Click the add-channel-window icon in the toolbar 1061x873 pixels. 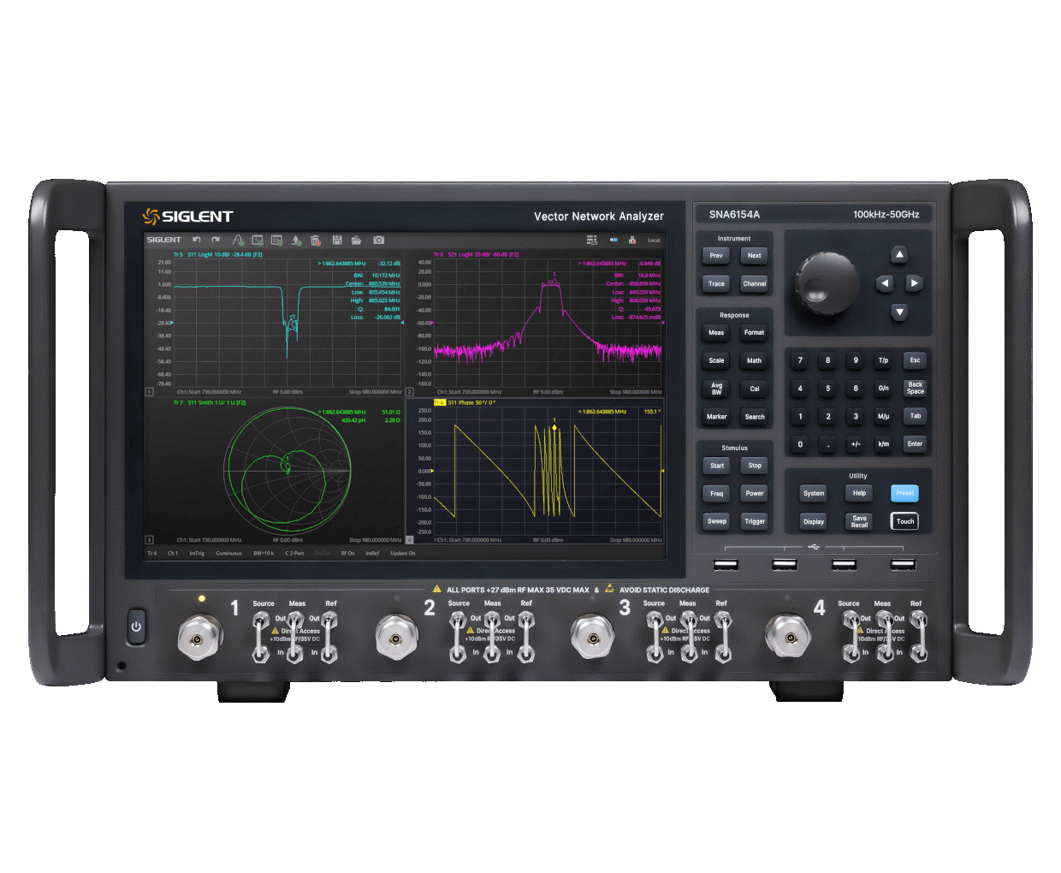(x=277, y=241)
